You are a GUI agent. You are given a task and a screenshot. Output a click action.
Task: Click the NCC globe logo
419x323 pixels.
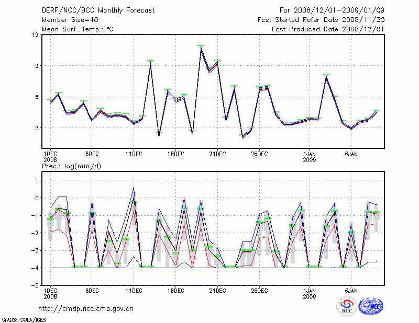click(370, 306)
